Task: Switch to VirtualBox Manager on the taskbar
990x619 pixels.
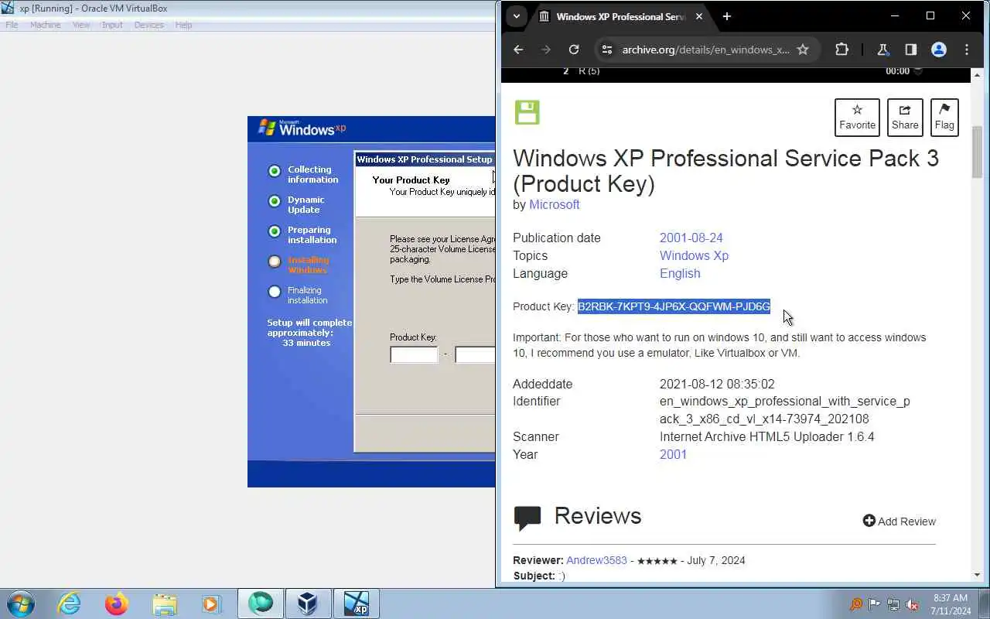Action: coord(308,604)
